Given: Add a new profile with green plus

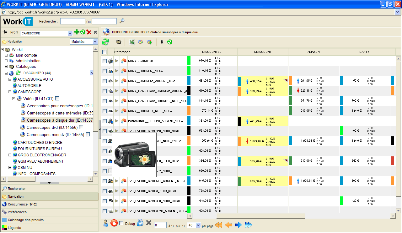Looking at the screenshot, I should (x=77, y=32).
